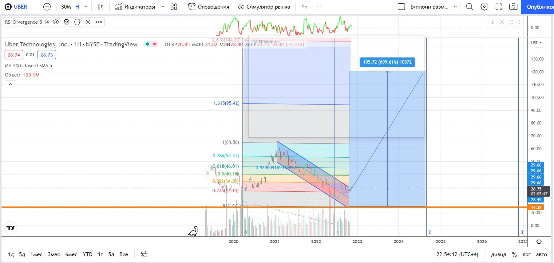This screenshot has width=554, height=263.
Task: Open the layout grid selector icon
Action: click(x=174, y=7)
